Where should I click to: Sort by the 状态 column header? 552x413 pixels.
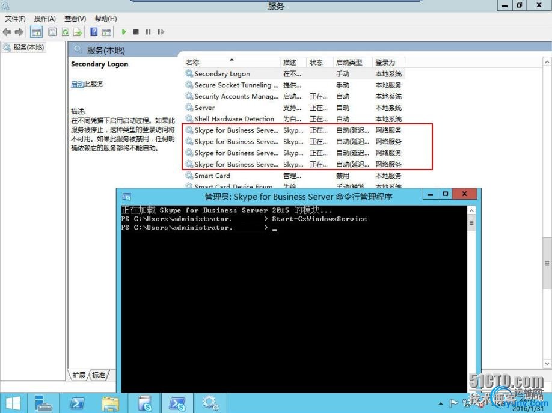click(320, 63)
